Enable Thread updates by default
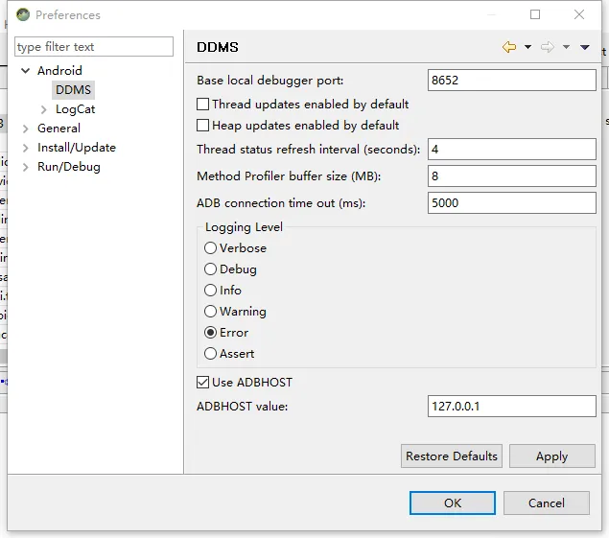 point(203,104)
